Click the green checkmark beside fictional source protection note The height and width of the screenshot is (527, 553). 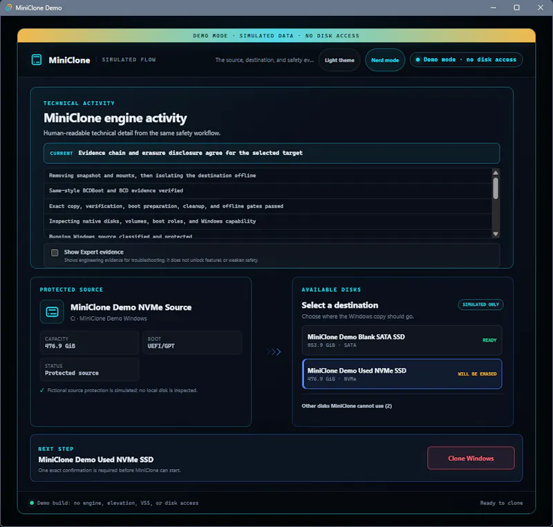42,390
